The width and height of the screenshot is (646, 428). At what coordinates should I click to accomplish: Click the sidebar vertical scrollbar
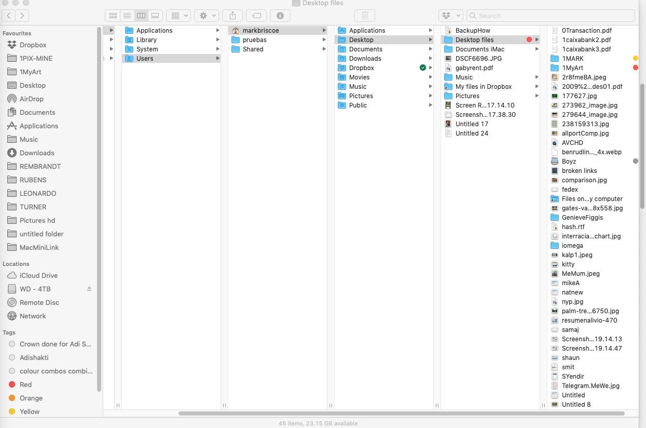coord(99,209)
